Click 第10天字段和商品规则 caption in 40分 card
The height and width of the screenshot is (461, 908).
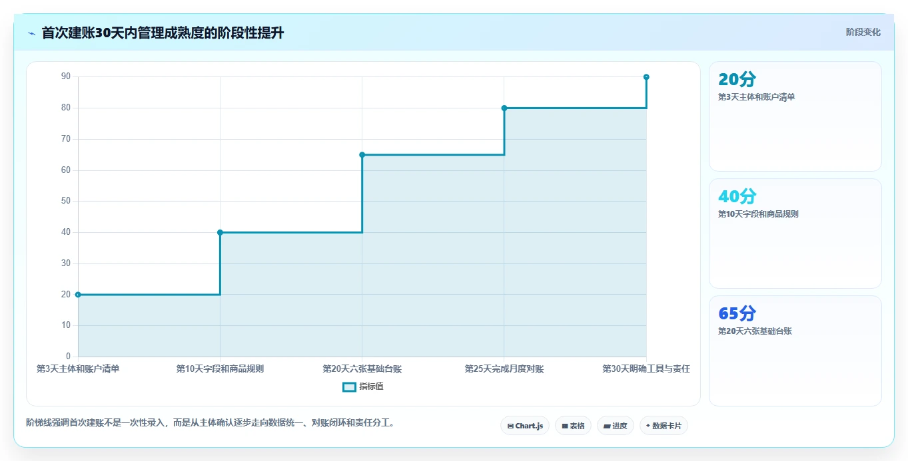pos(758,214)
